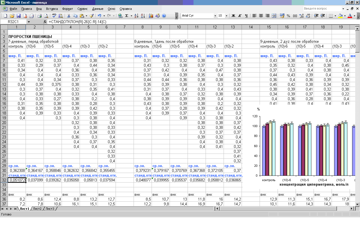Image resolution: width=360 pixels, height=225 pixels.
Task: Open Chart Wizard icon
Action: click(151, 16)
